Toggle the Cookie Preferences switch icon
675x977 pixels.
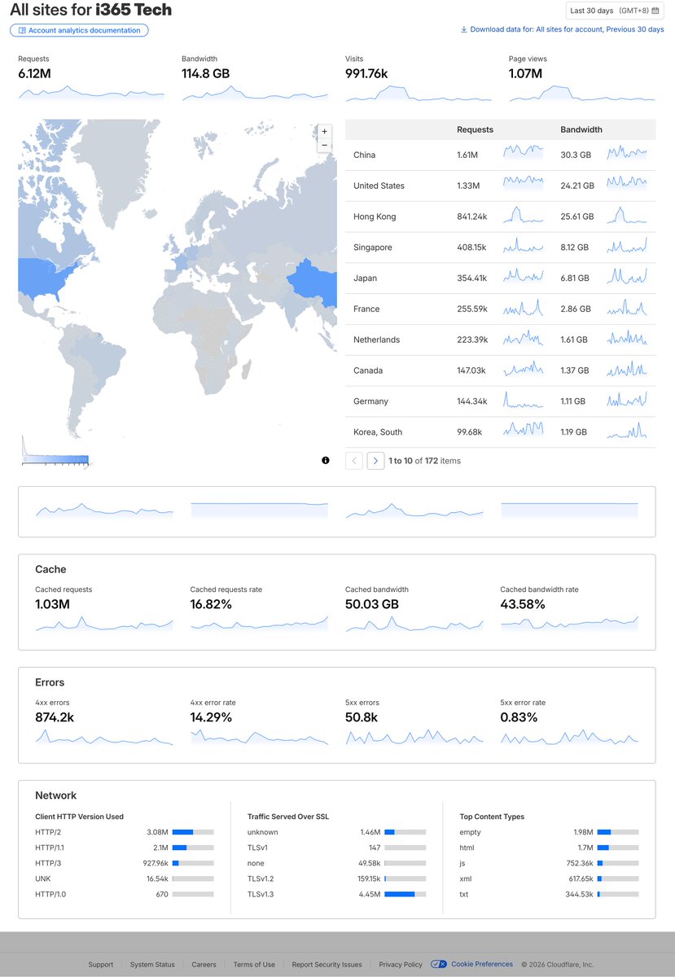click(439, 964)
